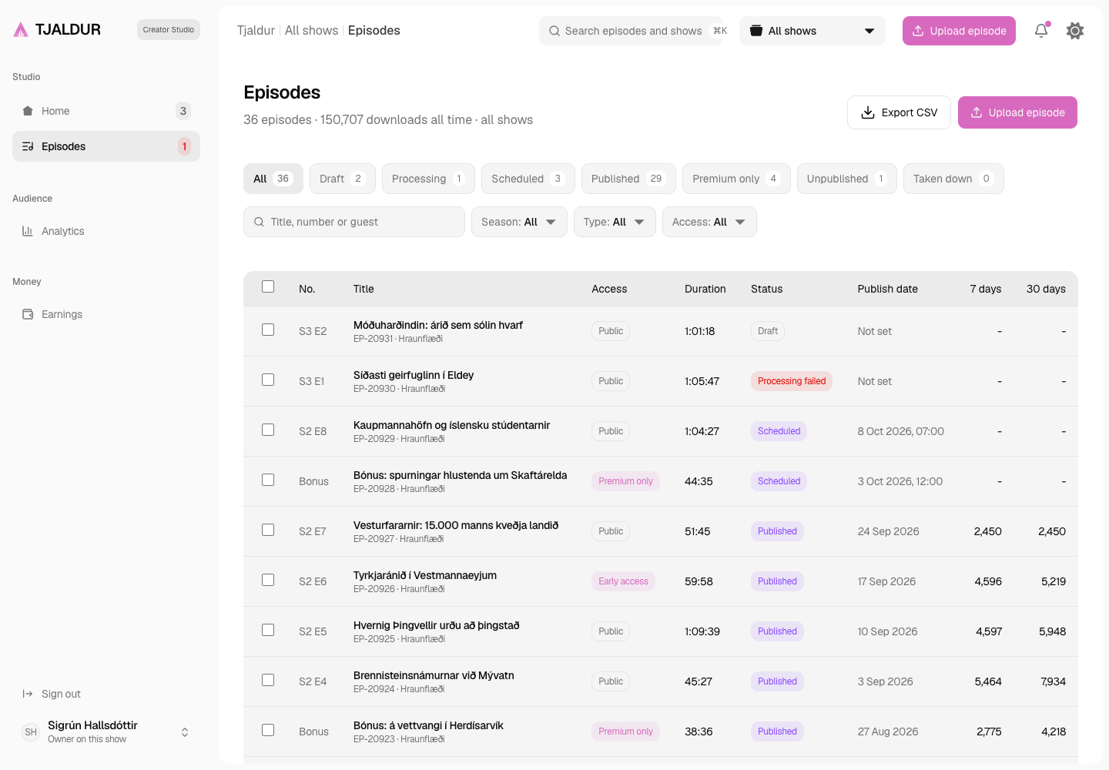Expand the Season filter dropdown
The height and width of the screenshot is (770, 1109).
click(x=519, y=222)
